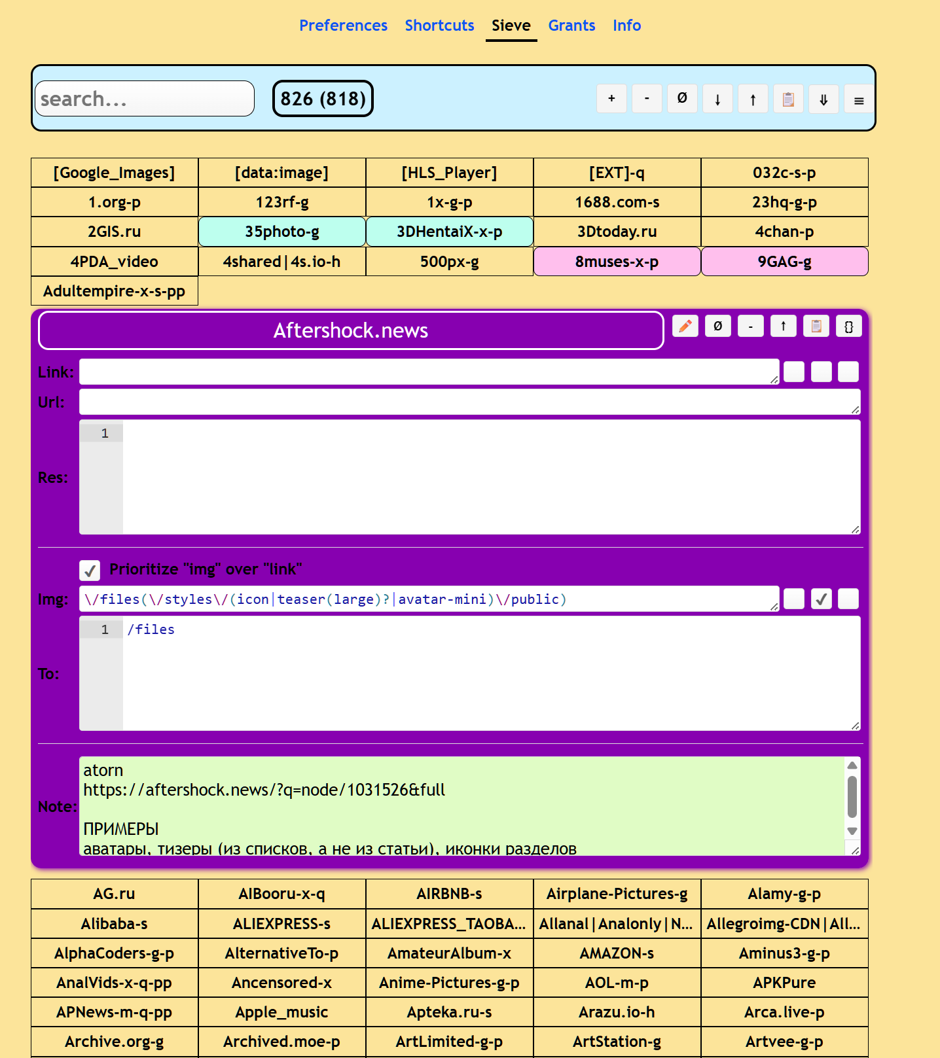The height and width of the screenshot is (1058, 940).
Task: Open the hamburger menu in the toolbar
Action: click(859, 99)
